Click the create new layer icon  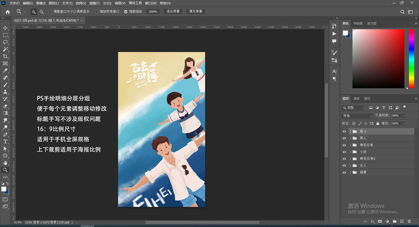click(x=402, y=221)
